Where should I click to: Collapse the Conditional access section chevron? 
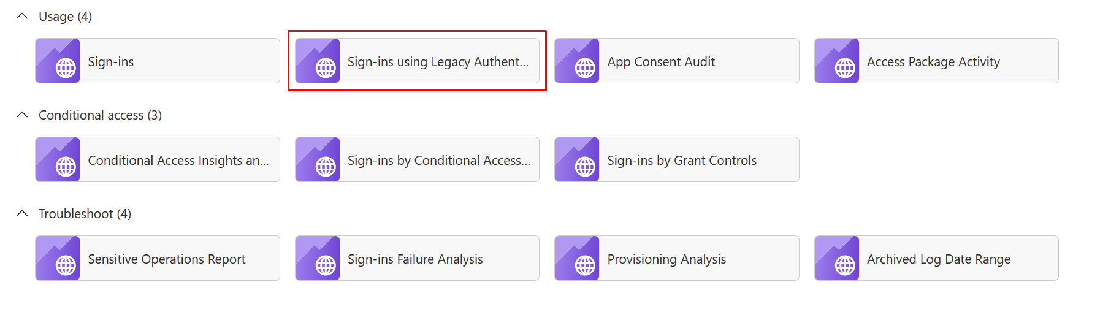click(x=22, y=115)
